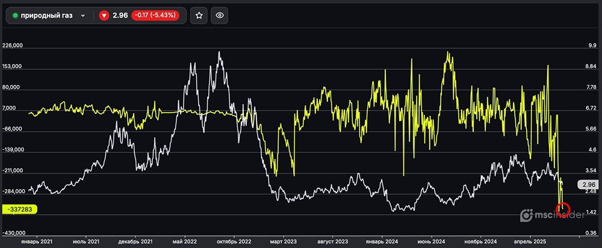Click the 226,000 left axis label
Screen dimensions: 602x248
point(13,46)
